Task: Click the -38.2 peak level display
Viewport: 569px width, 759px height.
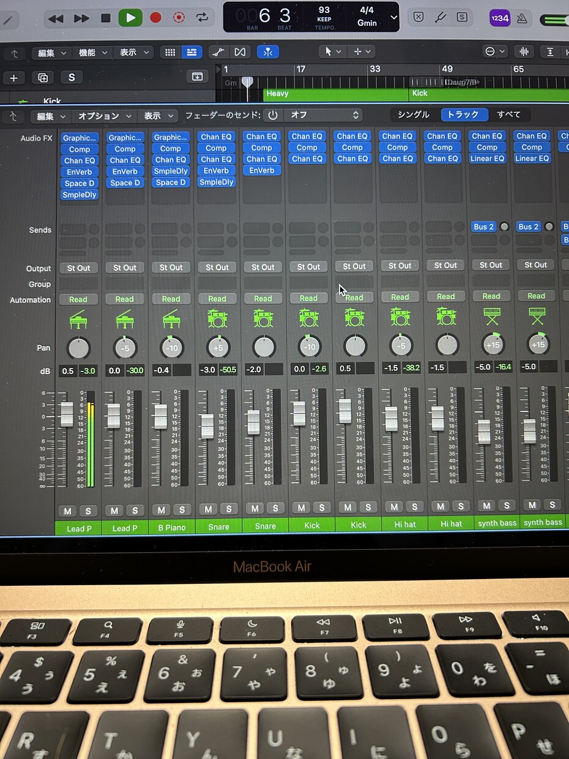Action: [411, 368]
